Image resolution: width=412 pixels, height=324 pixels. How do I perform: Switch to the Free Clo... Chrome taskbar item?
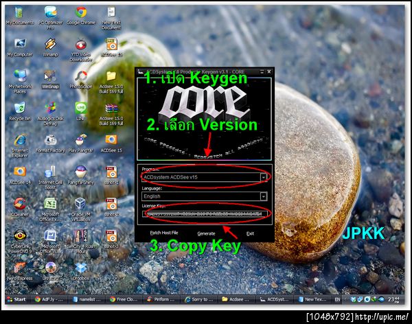(x=124, y=299)
